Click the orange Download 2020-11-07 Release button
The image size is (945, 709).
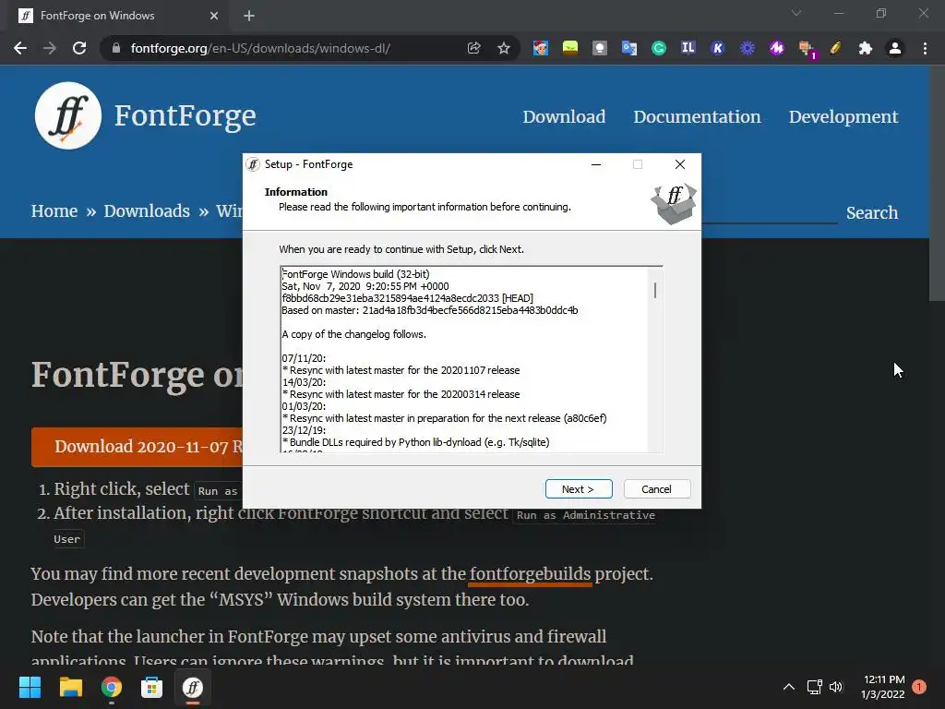pyautogui.click(x=138, y=447)
